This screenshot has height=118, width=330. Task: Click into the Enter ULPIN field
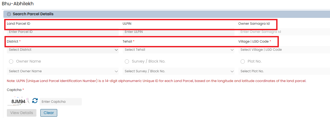179,32
